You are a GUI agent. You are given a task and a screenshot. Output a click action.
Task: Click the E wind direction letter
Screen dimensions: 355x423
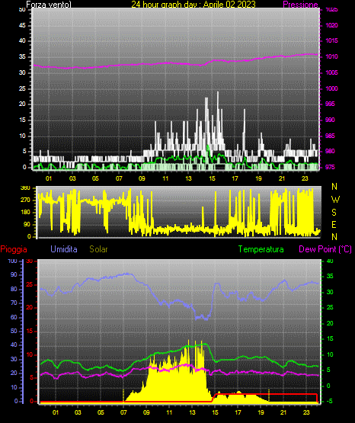point(334,224)
